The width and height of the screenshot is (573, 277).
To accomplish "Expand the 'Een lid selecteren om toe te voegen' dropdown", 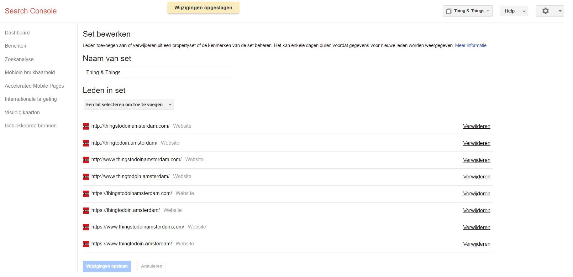I will click(129, 105).
